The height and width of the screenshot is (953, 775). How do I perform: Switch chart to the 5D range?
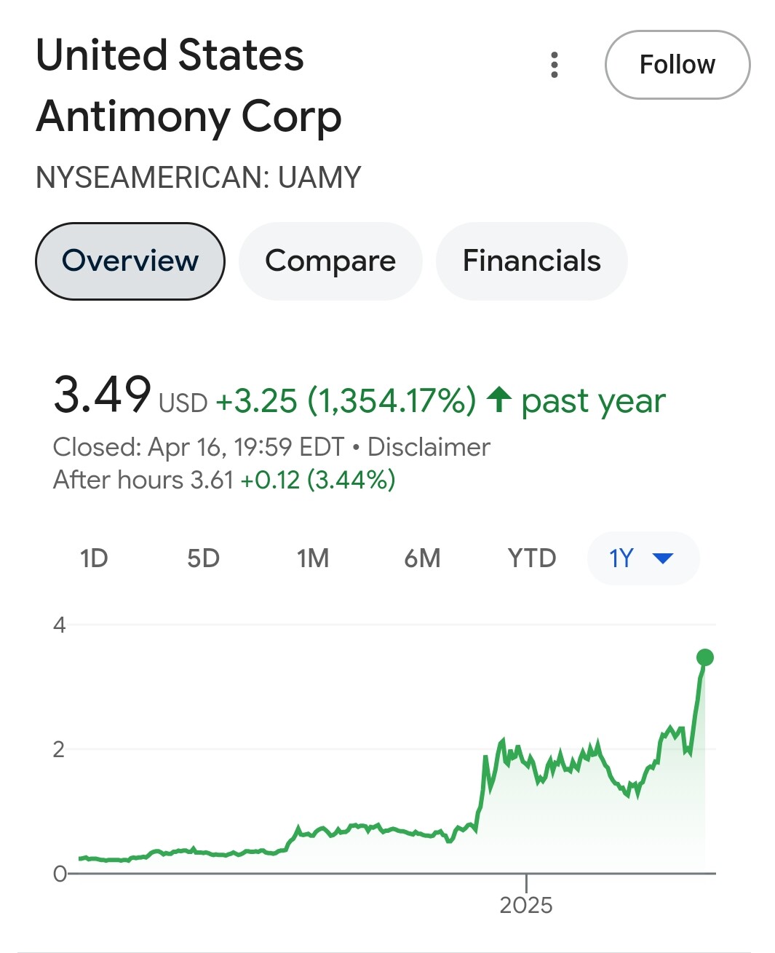click(x=203, y=558)
